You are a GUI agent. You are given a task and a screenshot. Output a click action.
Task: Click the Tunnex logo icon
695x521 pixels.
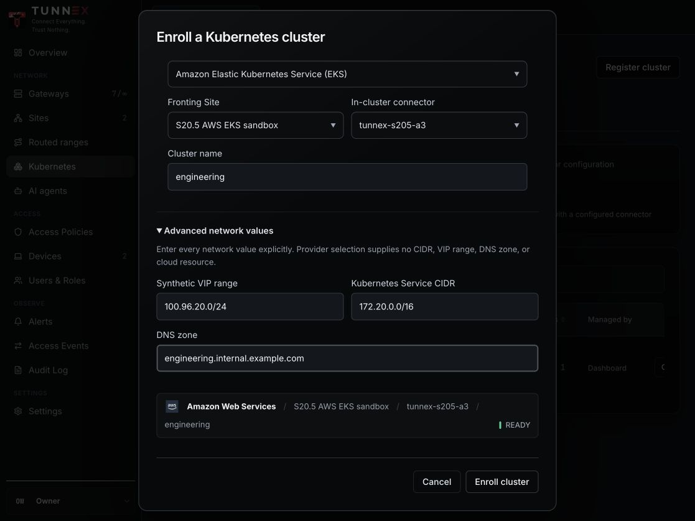click(x=17, y=19)
